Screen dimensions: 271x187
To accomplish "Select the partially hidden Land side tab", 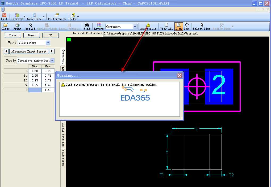I will click(x=63, y=69).
